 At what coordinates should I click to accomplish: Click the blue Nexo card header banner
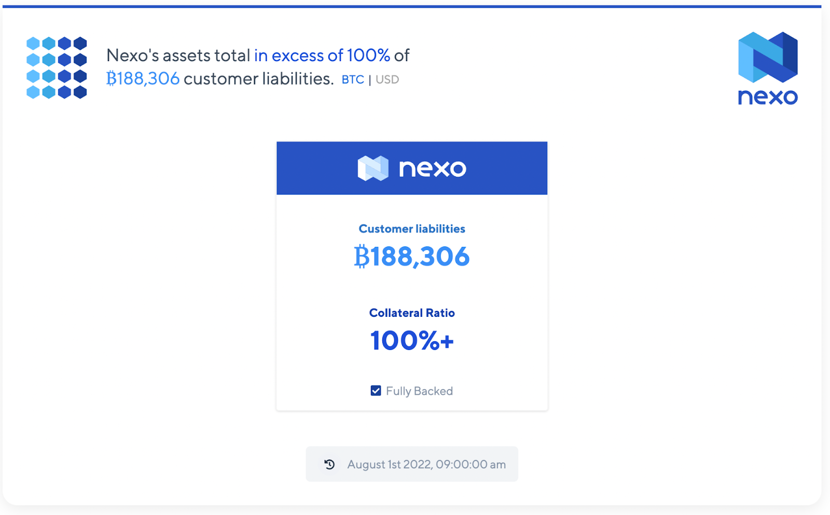(498, 168)
